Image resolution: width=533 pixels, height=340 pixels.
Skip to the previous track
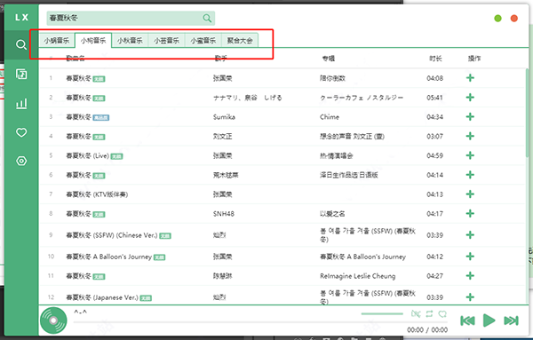click(x=467, y=320)
